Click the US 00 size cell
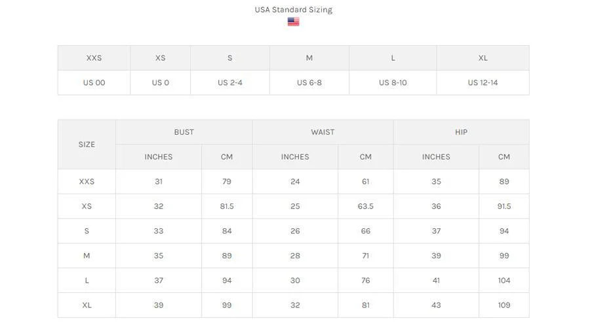This screenshot has width=590, height=327. pos(94,82)
